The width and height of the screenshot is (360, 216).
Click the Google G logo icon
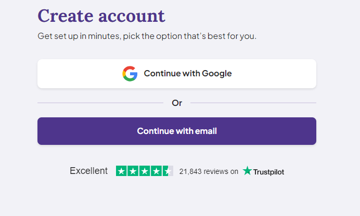point(130,74)
